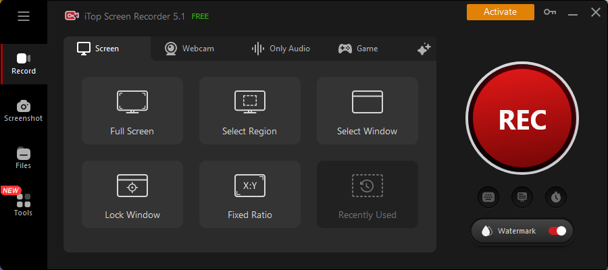Choose Fixed Ratio recording mode
The height and width of the screenshot is (270, 608).
click(250, 194)
